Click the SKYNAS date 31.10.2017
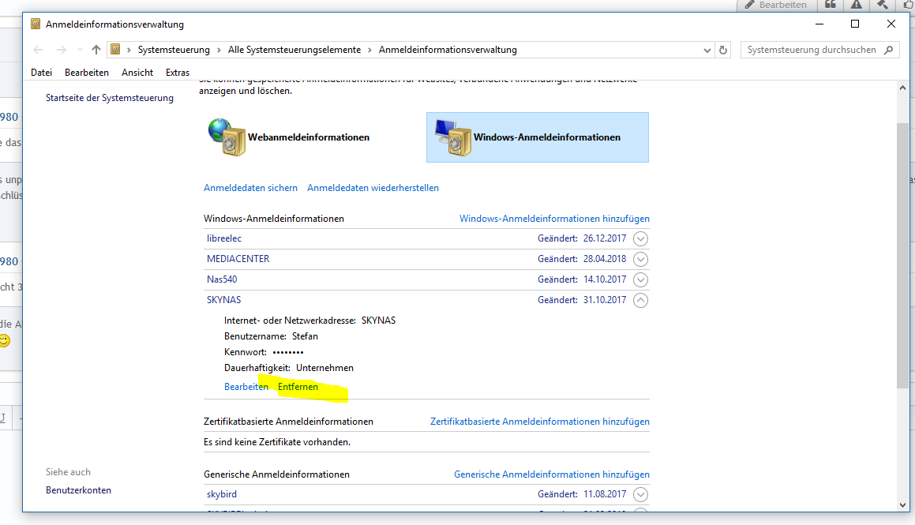The height and width of the screenshot is (525, 915). pyautogui.click(x=605, y=300)
